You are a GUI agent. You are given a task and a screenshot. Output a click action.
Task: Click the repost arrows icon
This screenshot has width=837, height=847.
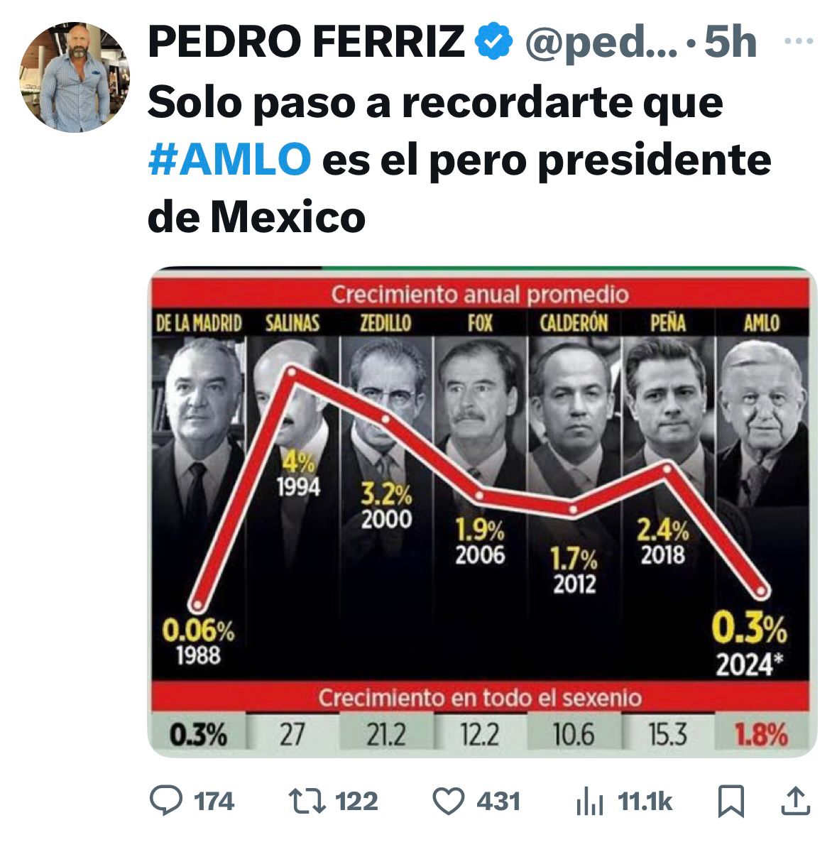307,802
